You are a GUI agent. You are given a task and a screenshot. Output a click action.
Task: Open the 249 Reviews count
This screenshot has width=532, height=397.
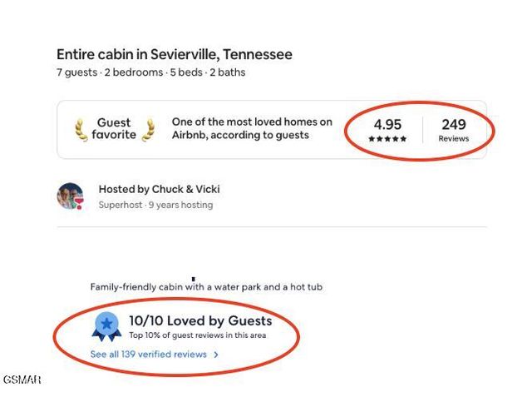(x=454, y=129)
